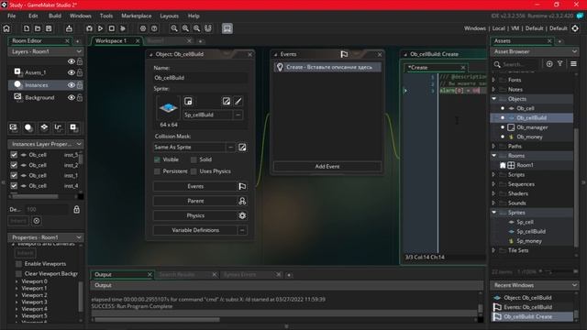Start debugging with the bug icon
Screen dimensions: 587x330
click(89, 28)
